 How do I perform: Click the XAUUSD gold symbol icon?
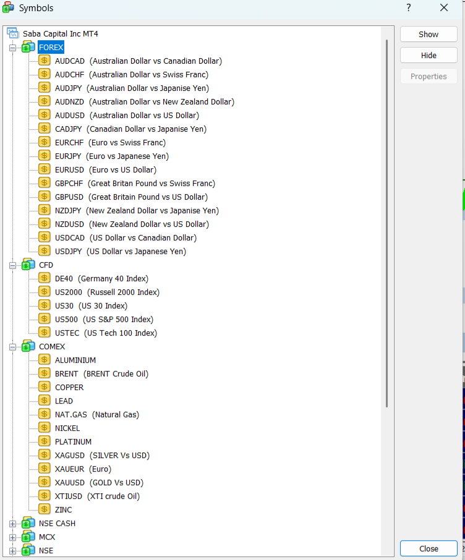tap(45, 482)
